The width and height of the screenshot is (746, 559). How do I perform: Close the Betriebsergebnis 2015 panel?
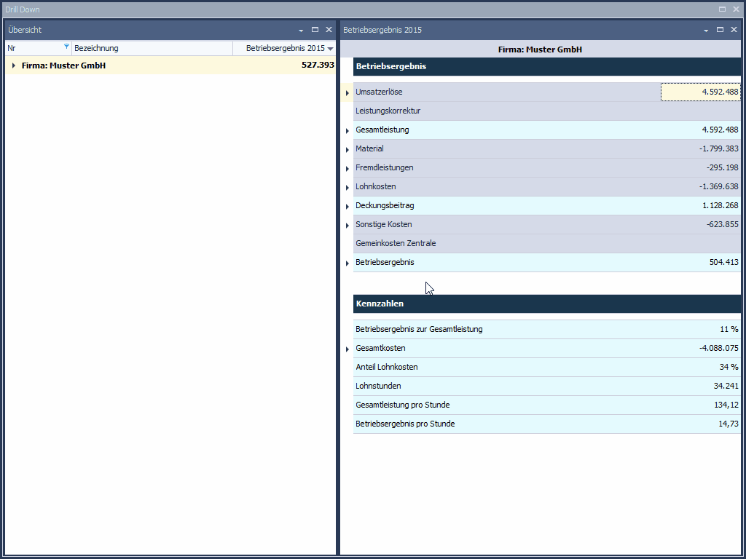734,30
